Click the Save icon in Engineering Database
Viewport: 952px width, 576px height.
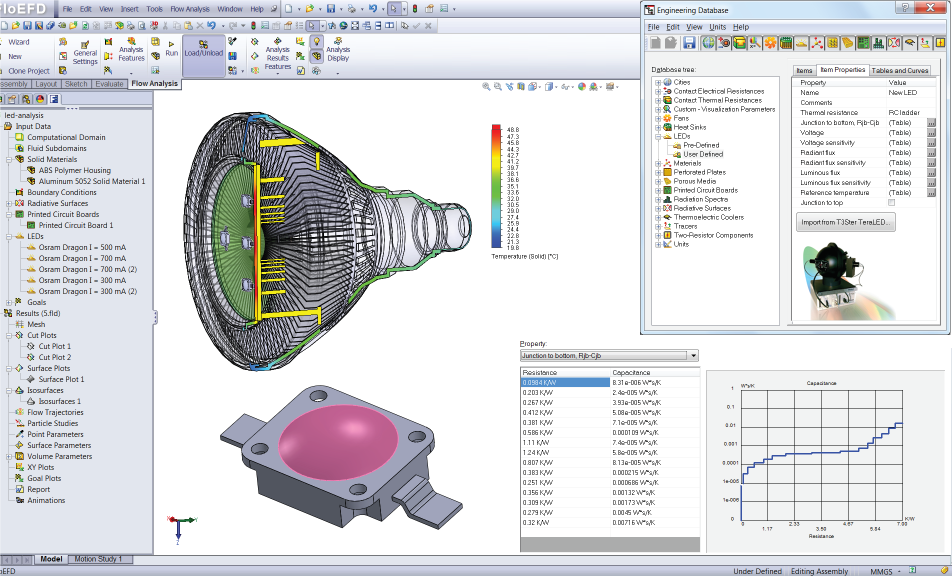click(x=689, y=43)
